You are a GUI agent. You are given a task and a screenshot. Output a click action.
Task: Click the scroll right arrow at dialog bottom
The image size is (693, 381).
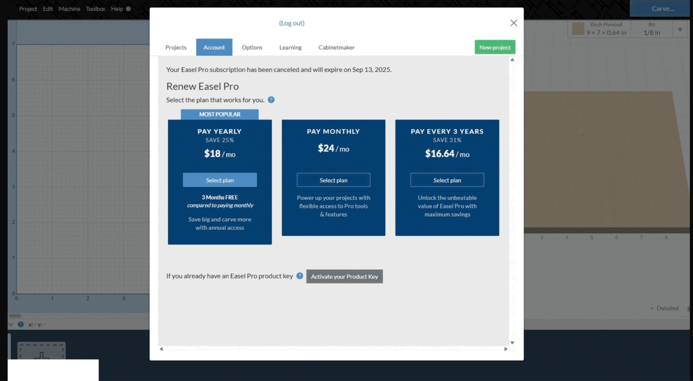506,349
